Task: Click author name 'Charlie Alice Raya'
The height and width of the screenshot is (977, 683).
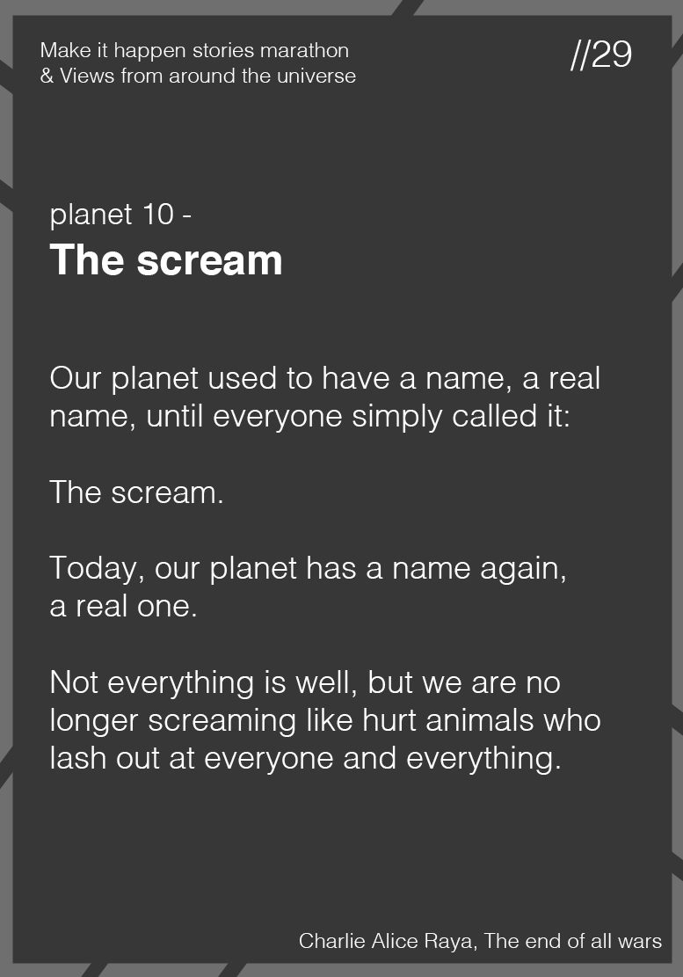Action: tap(385, 941)
